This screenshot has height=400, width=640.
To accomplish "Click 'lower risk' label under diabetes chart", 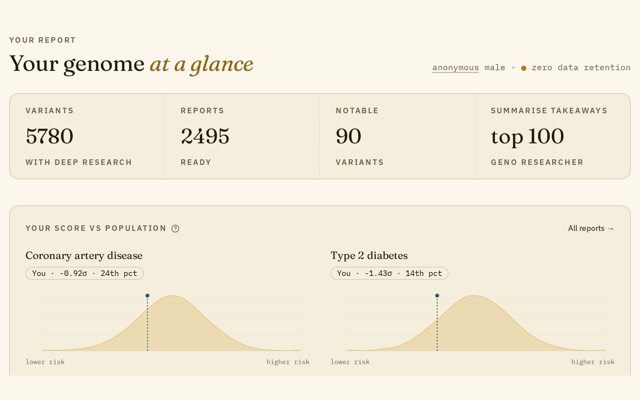I will 350,362.
